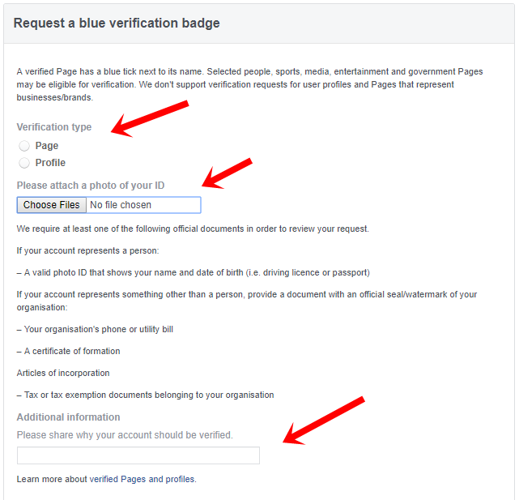Screen dimensions: 519x500
Task: Click the "Please attach a photo of your ID" label
Action: coord(91,186)
